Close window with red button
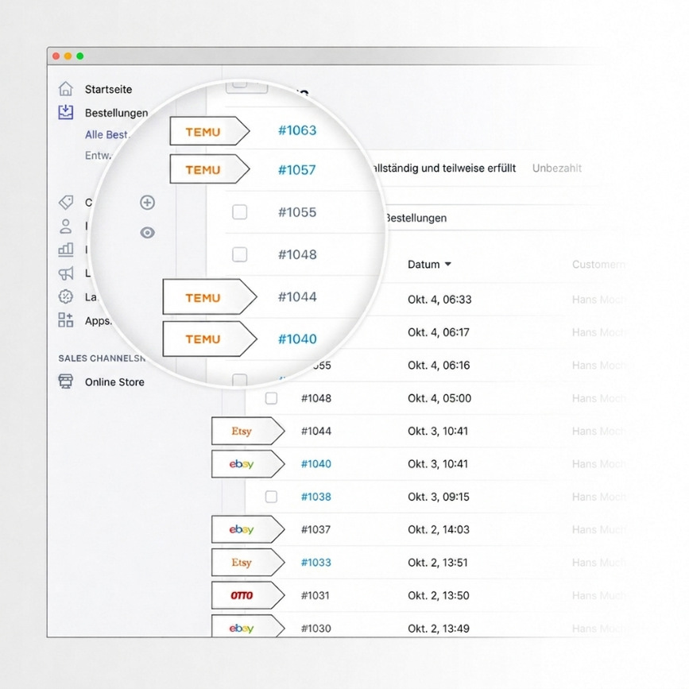 point(56,56)
